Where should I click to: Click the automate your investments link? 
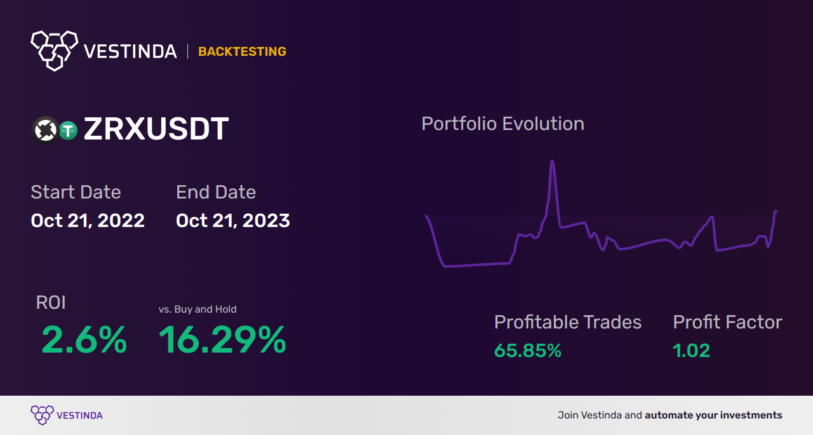714,415
